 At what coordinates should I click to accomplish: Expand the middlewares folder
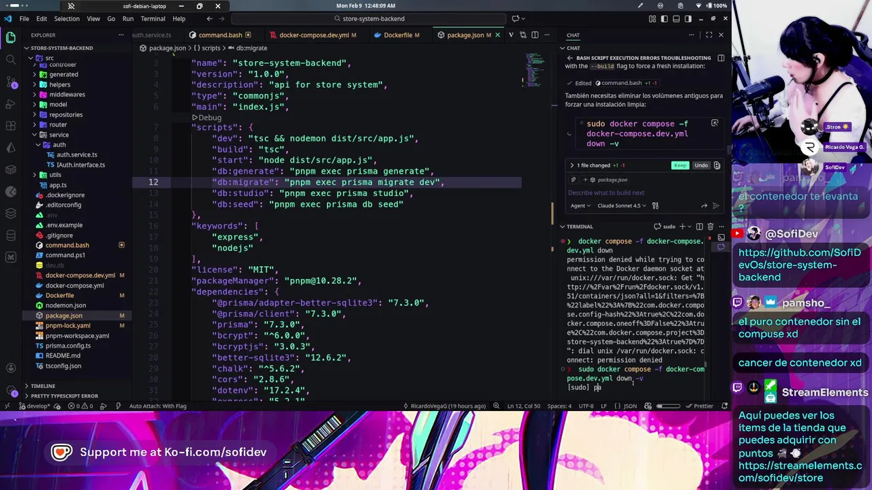(x=67, y=95)
